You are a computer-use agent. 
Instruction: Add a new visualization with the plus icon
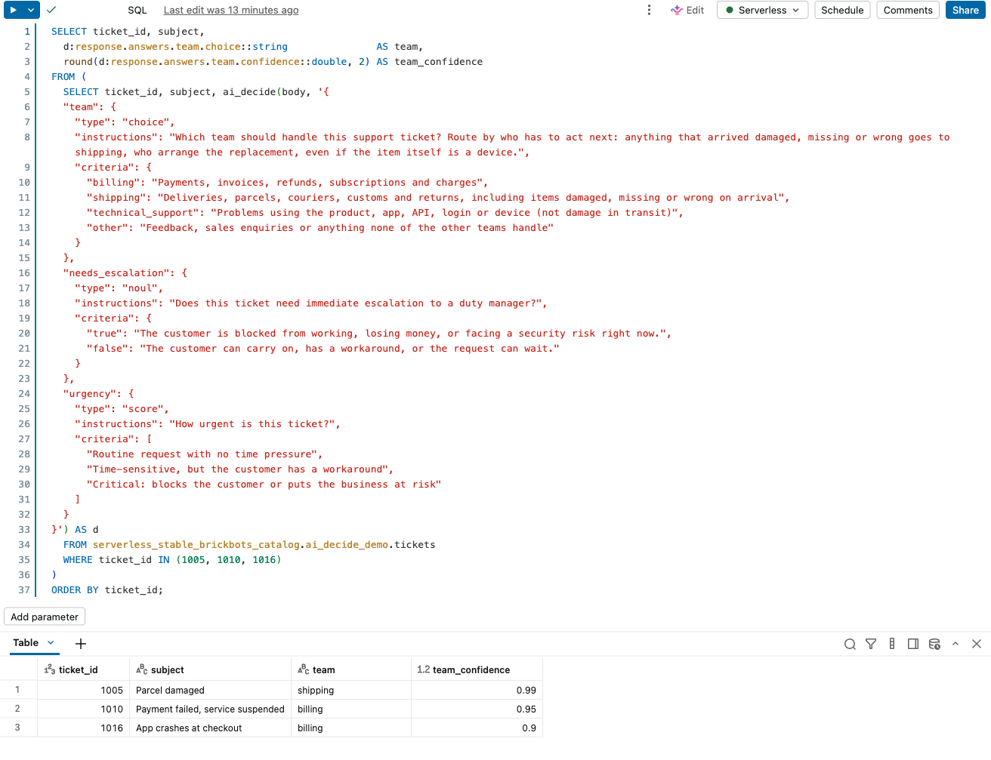[x=81, y=644]
